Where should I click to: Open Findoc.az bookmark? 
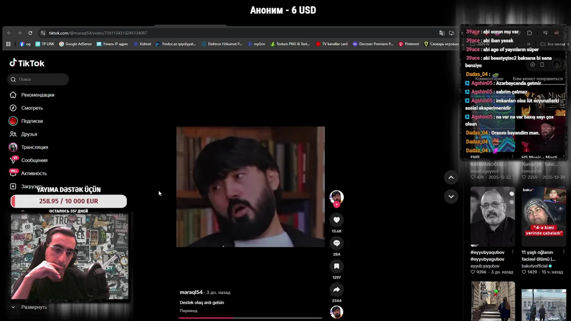tap(176, 44)
